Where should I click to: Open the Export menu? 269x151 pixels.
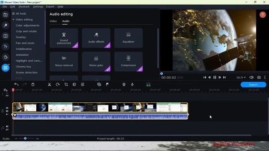(x=50, y=7)
